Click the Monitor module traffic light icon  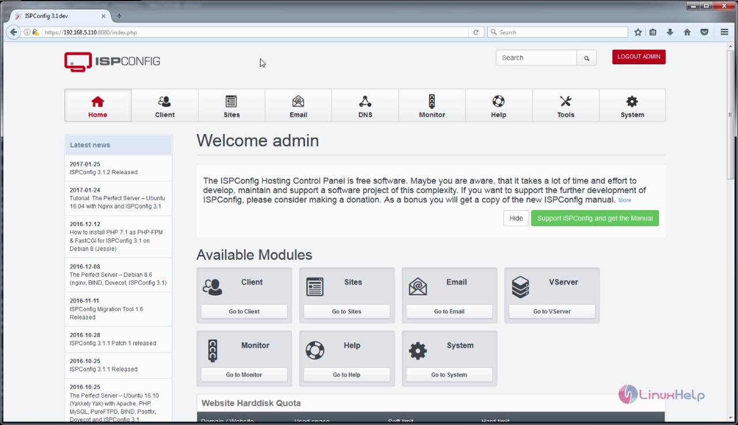tap(213, 350)
